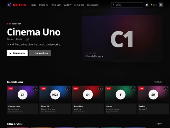Image resolution: width=170 pixels, height=128 pixels.
Task: Click the 'IN EVIDENZA' label
Action: [x=15, y=24]
